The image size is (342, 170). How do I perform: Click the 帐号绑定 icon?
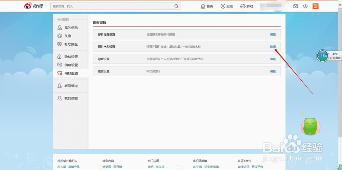[60, 86]
